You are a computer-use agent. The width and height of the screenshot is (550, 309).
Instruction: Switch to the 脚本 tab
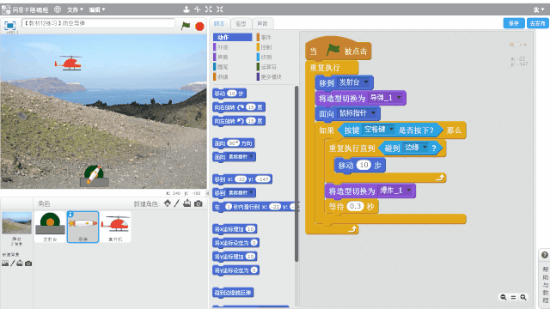pyautogui.click(x=220, y=23)
